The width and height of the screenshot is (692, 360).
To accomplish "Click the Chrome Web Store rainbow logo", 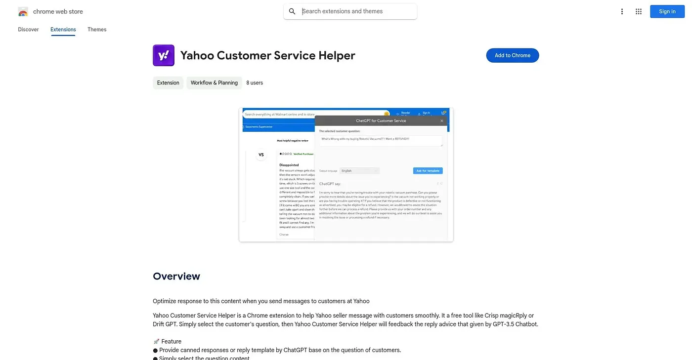I will pyautogui.click(x=23, y=11).
